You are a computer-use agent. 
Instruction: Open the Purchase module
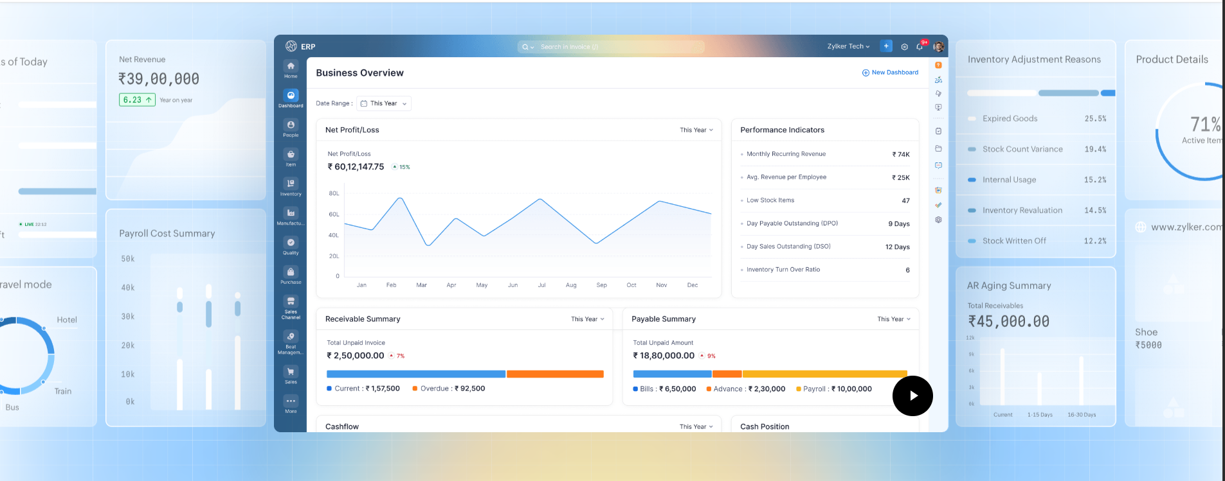tap(291, 275)
